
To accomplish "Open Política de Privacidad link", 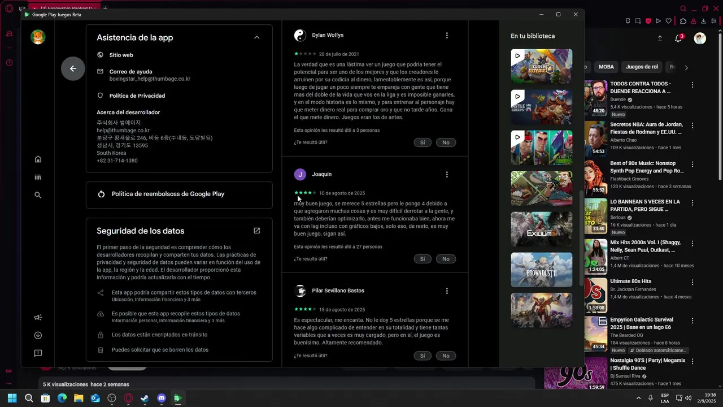I will (137, 96).
